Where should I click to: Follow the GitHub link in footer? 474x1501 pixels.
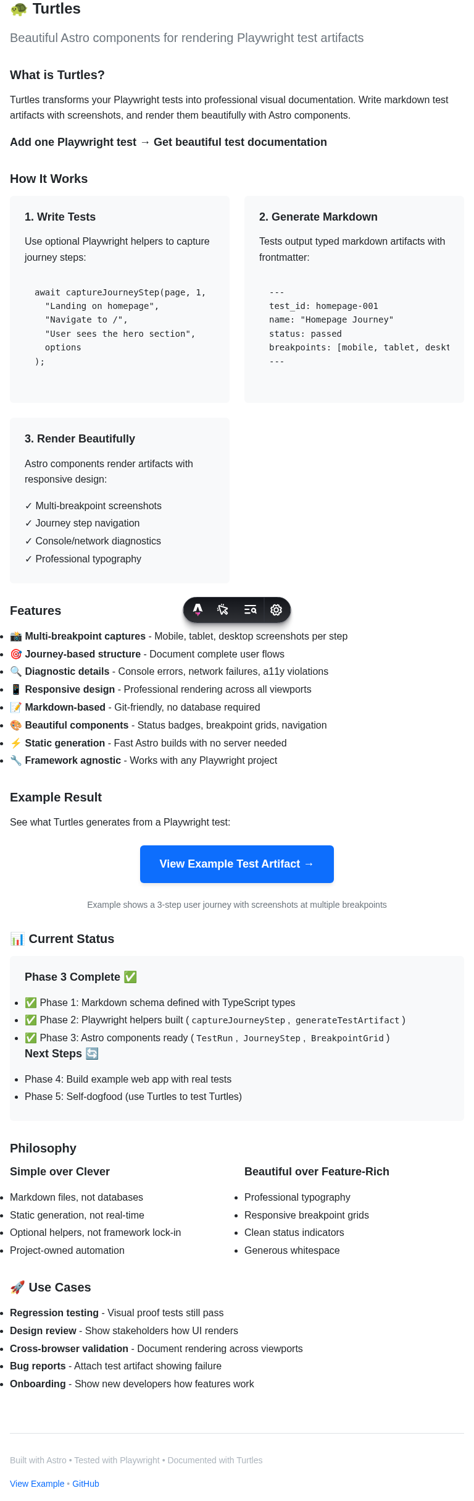(x=86, y=1484)
